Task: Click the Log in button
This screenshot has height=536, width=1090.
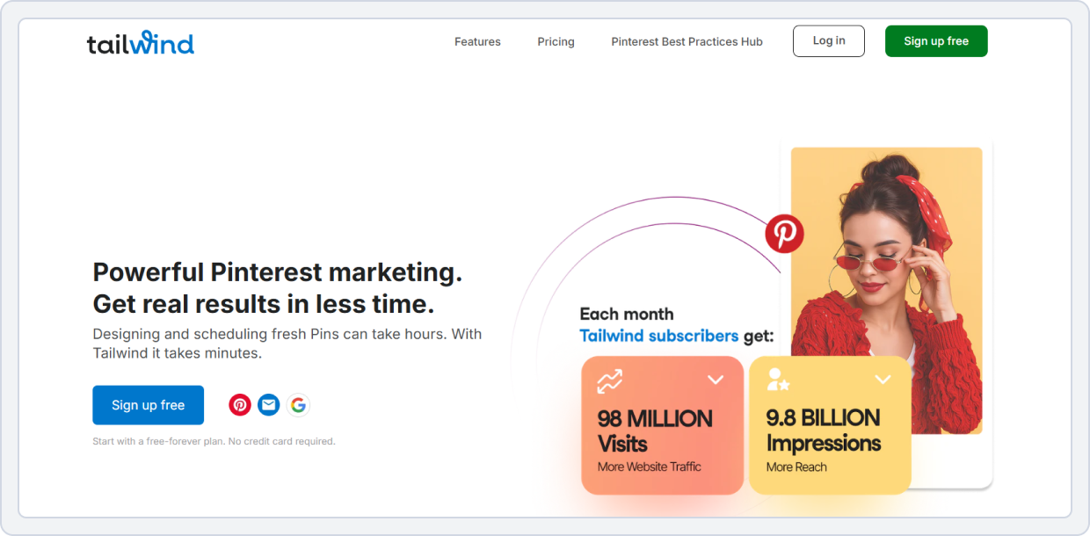Action: (828, 40)
